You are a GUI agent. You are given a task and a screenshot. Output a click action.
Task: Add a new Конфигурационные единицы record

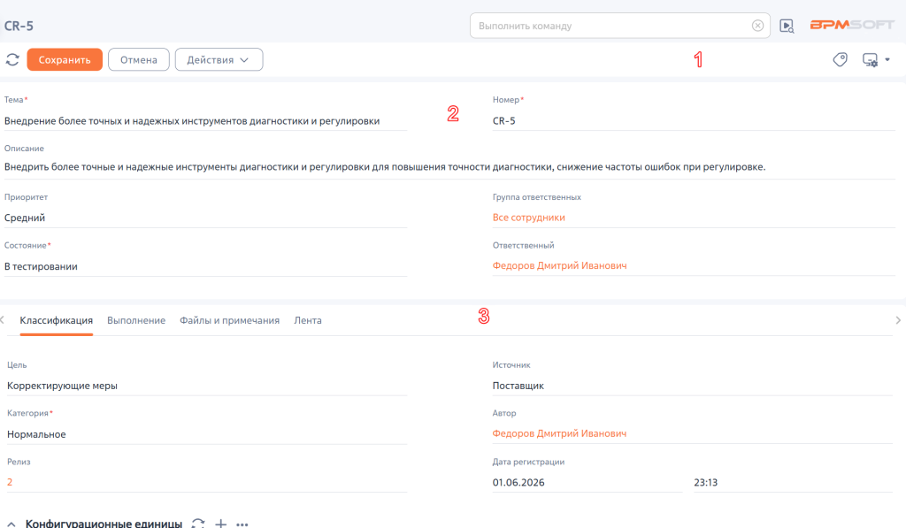coord(220,524)
